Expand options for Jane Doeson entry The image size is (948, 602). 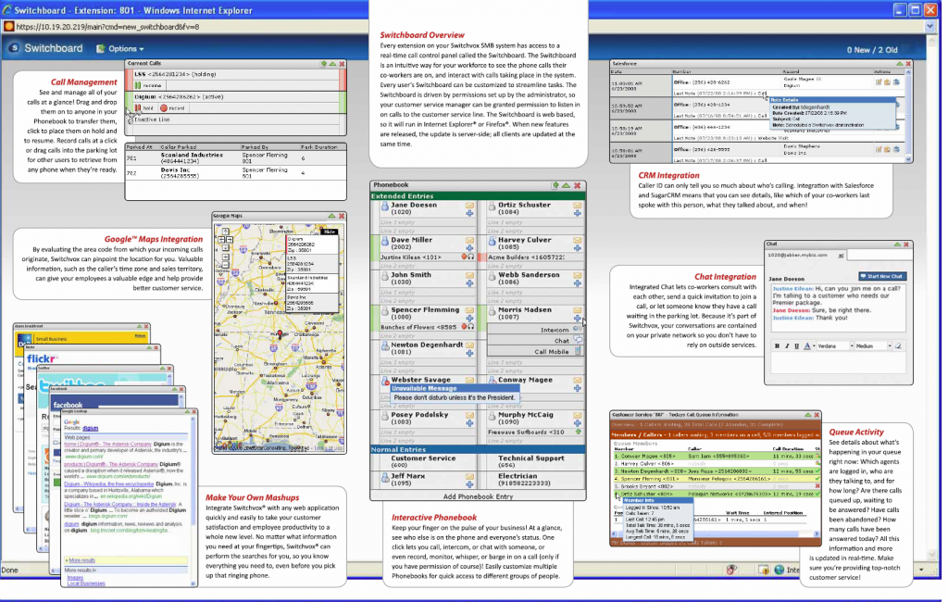pyautogui.click(x=469, y=214)
